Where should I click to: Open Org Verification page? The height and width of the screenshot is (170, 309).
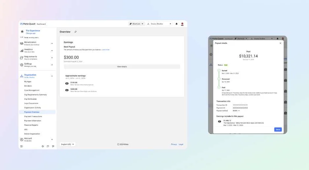tap(30, 99)
